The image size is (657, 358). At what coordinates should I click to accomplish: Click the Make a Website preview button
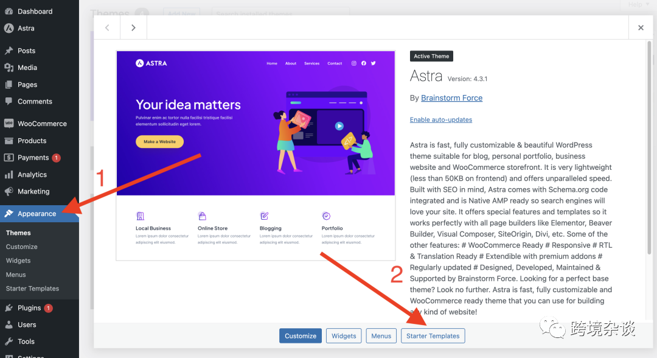click(x=159, y=142)
